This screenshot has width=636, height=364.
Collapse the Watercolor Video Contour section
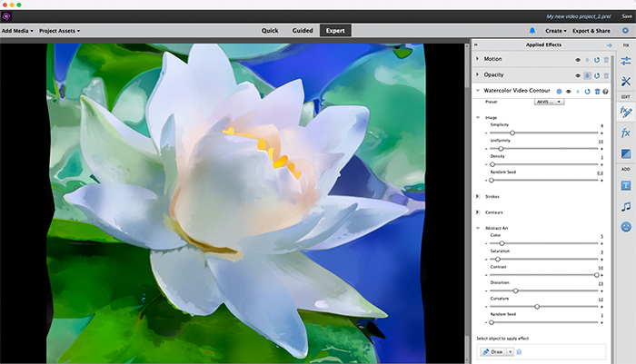478,91
